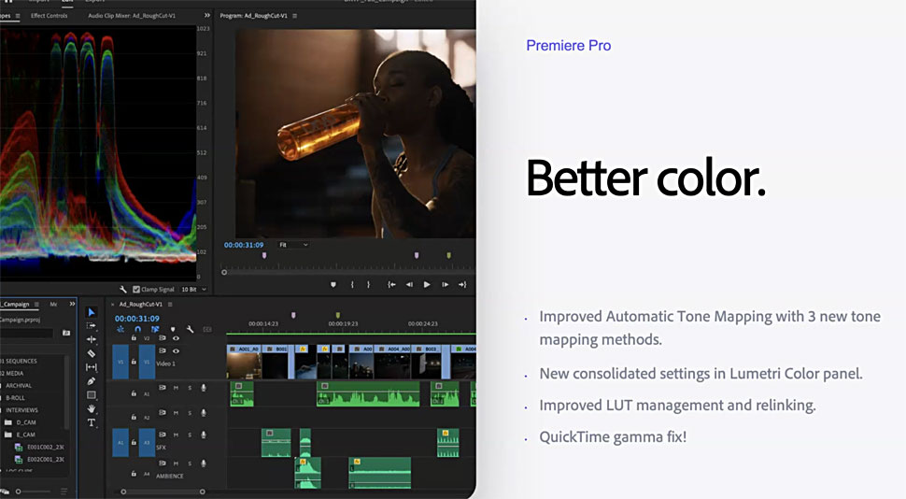906x499 pixels.
Task: Click the Go to In button
Action: [x=391, y=284]
